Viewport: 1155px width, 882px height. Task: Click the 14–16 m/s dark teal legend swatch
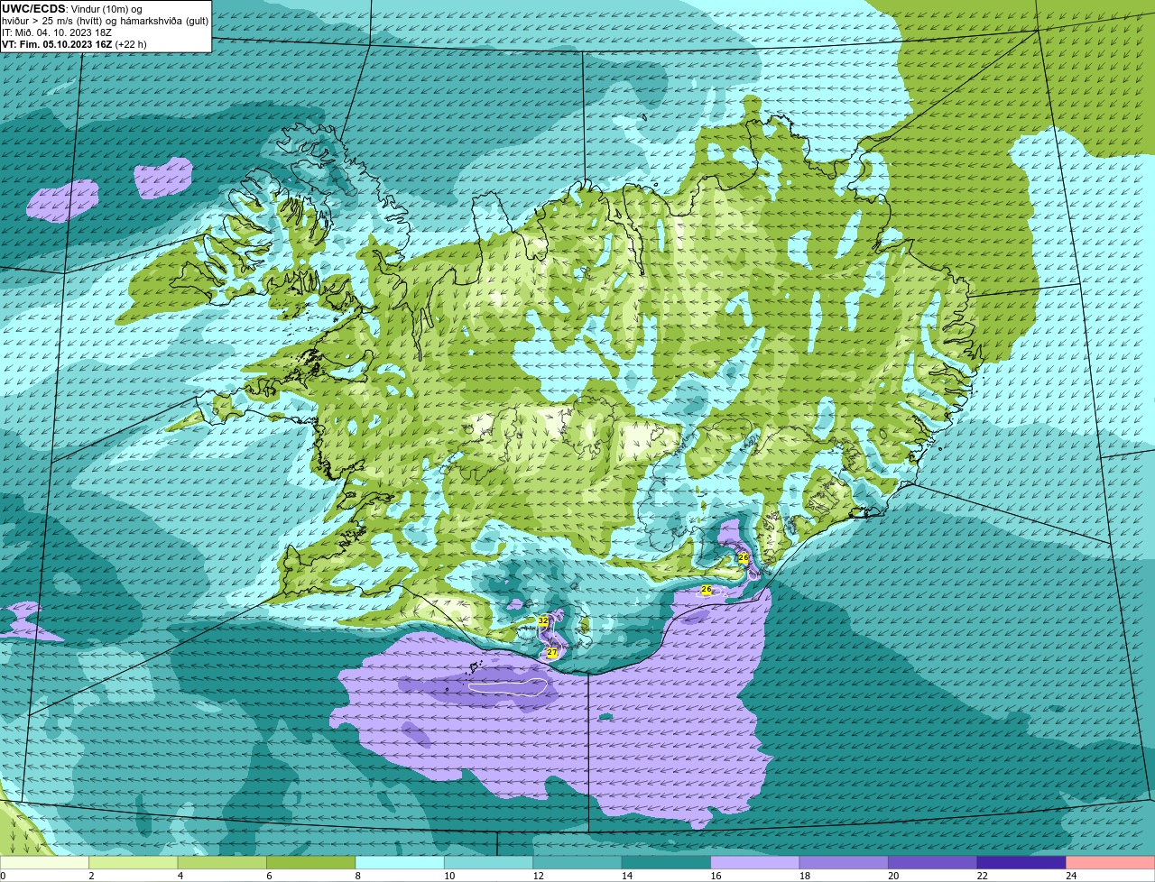[667, 863]
